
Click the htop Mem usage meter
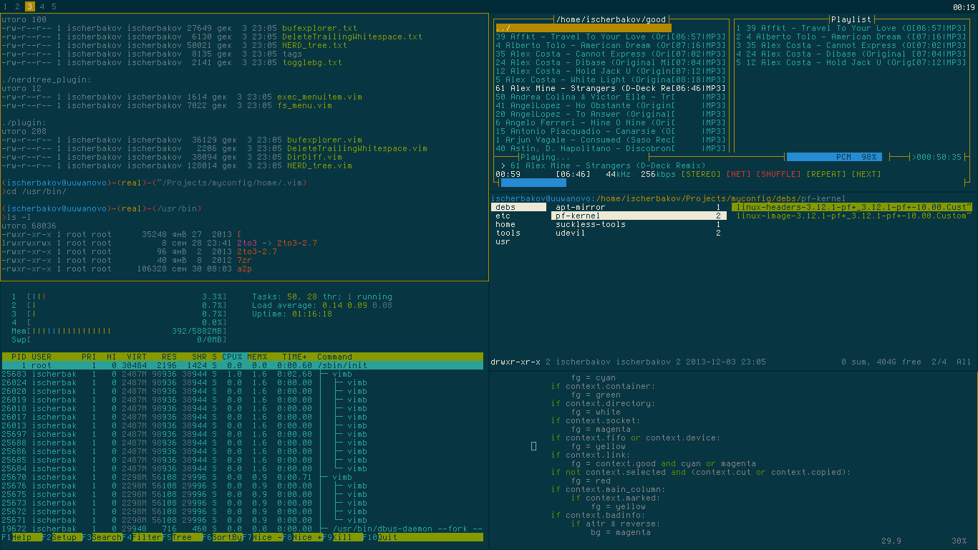pyautogui.click(x=119, y=331)
